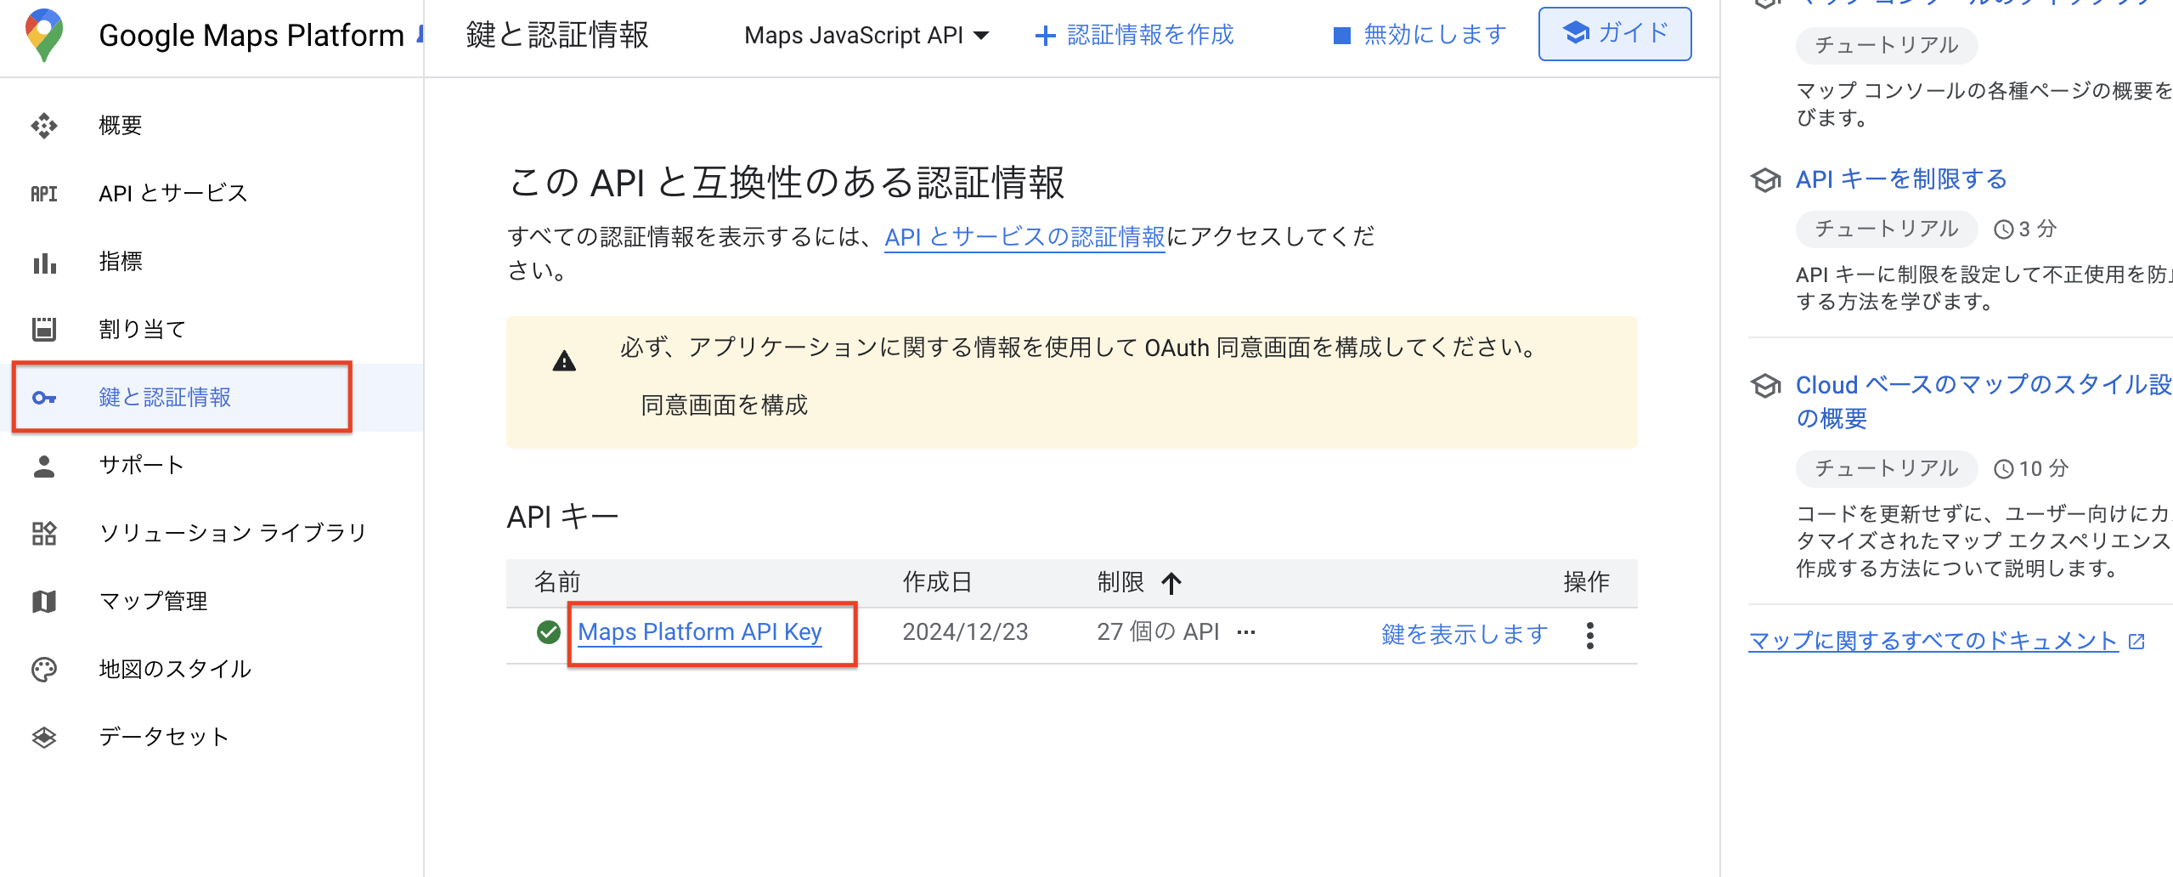The width and height of the screenshot is (2173, 877).
Task: Open the Maps JavaScript API selector
Action: pos(864,36)
